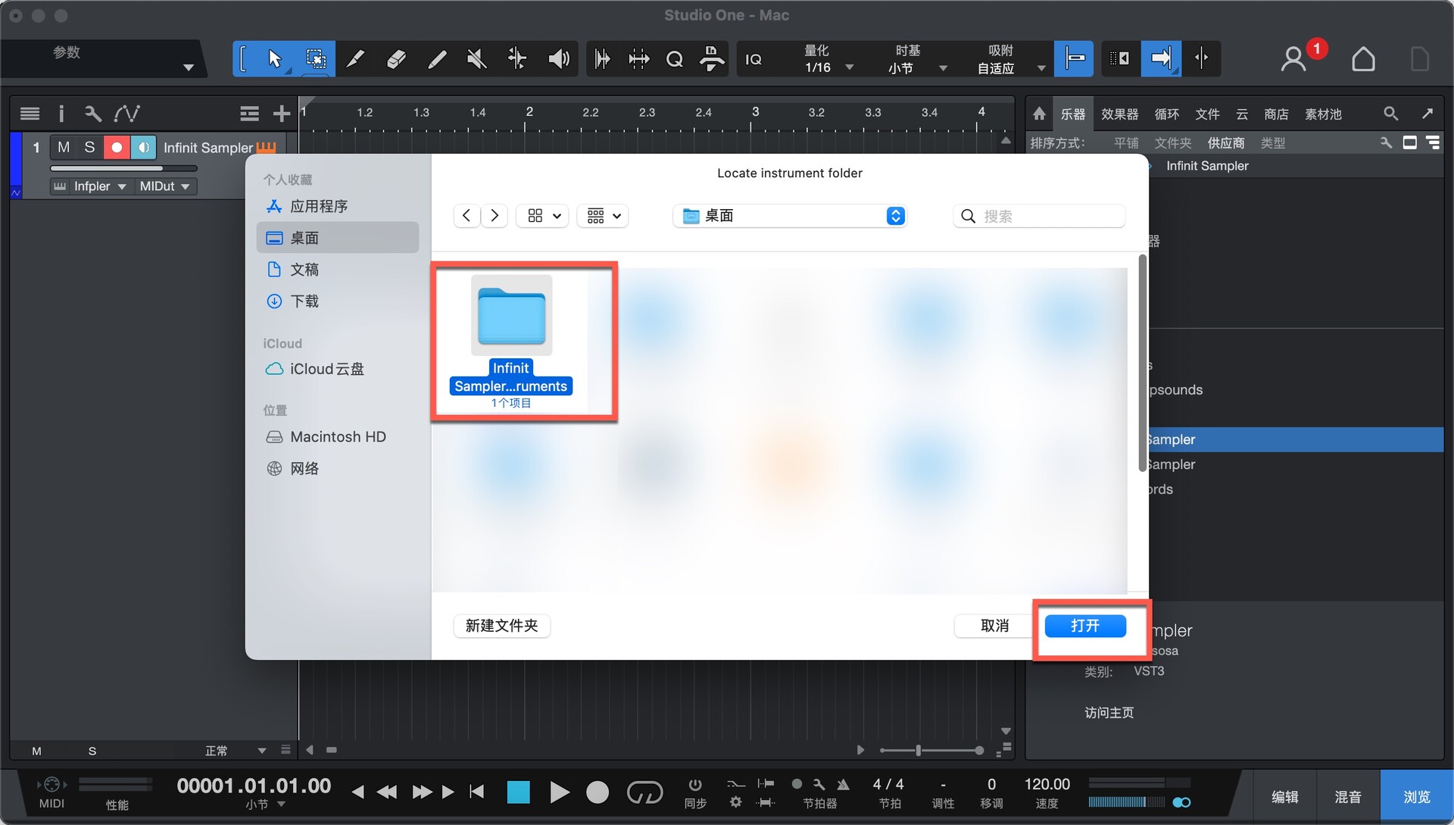Click the 新建文件夹 button
Viewport: 1454px width, 825px height.
pyautogui.click(x=501, y=626)
